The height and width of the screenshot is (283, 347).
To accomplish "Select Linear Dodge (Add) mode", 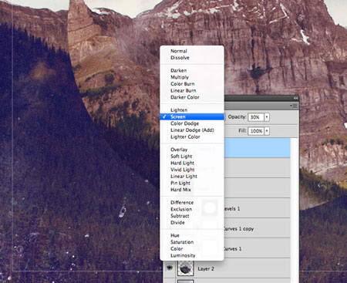I will pos(192,130).
